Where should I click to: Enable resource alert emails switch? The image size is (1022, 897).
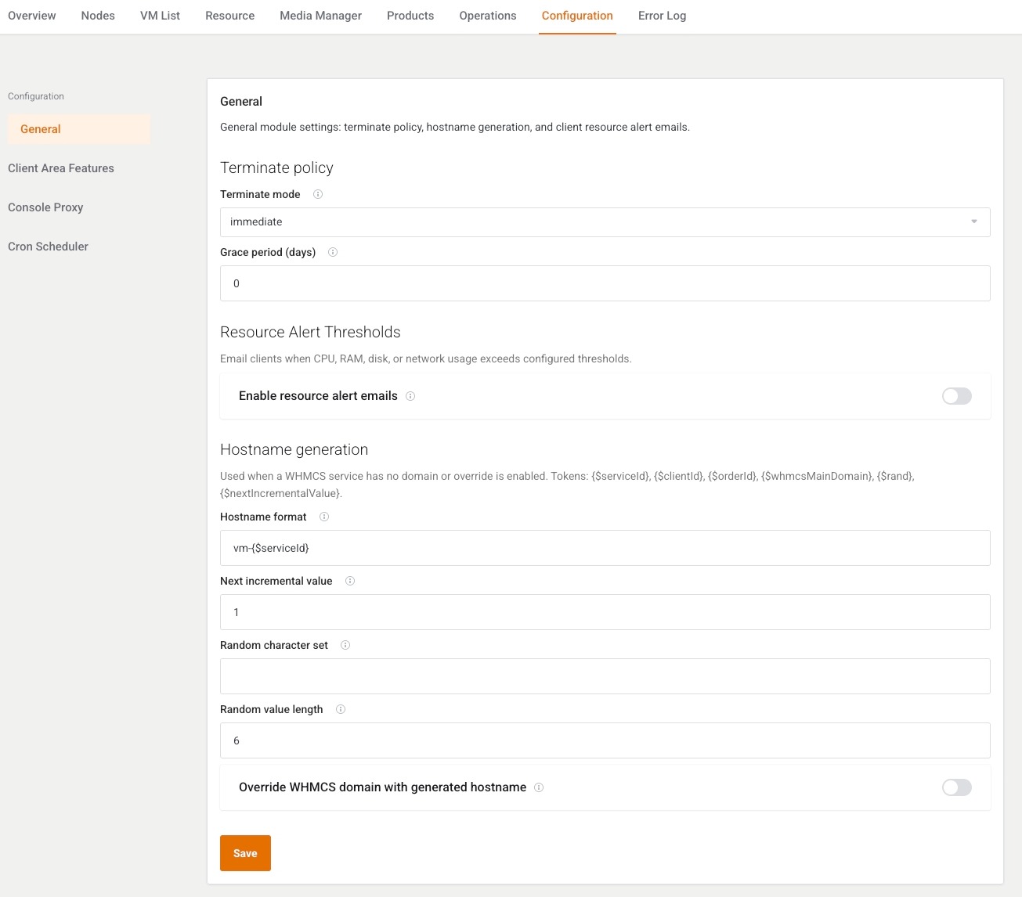956,396
